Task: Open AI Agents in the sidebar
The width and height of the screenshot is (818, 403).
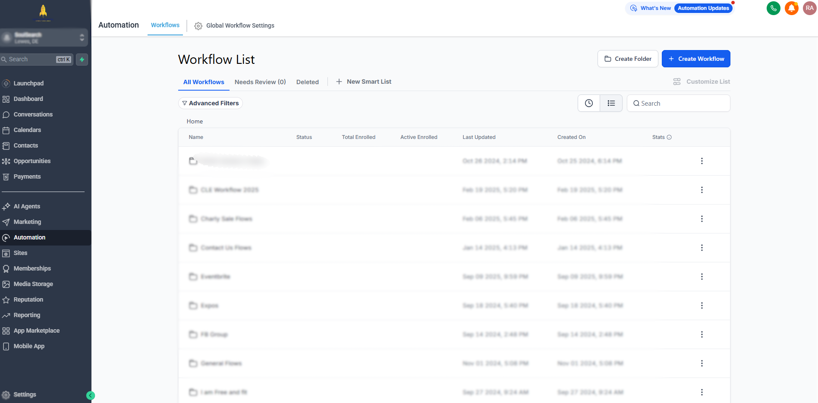Action: tap(27, 206)
